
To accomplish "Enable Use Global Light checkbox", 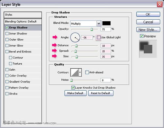I will (99, 37).
